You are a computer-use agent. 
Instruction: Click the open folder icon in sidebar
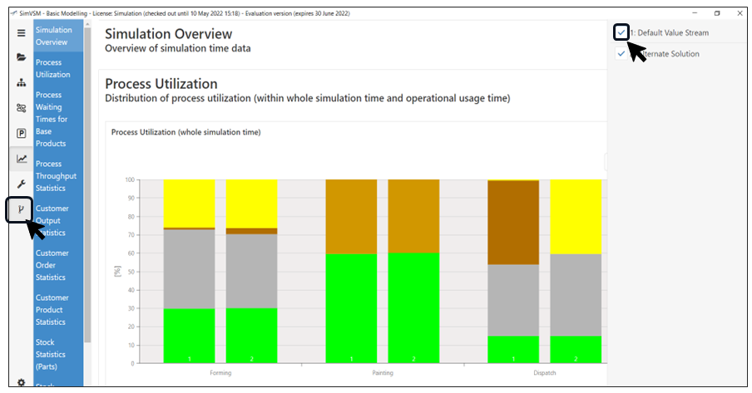tap(21, 57)
